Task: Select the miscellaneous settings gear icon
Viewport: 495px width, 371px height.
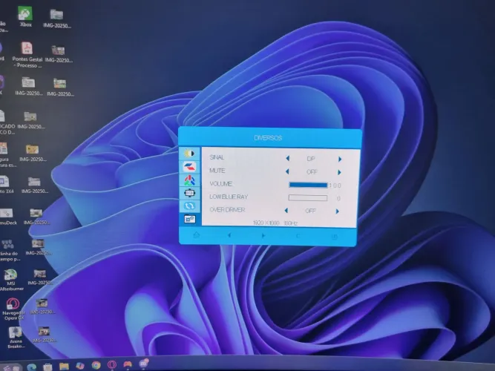Action: point(189,219)
